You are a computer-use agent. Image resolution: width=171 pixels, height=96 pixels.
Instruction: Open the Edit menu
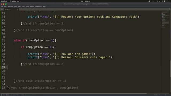tap(5, 7)
